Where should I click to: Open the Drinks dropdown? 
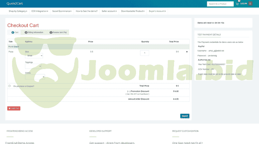point(35,77)
